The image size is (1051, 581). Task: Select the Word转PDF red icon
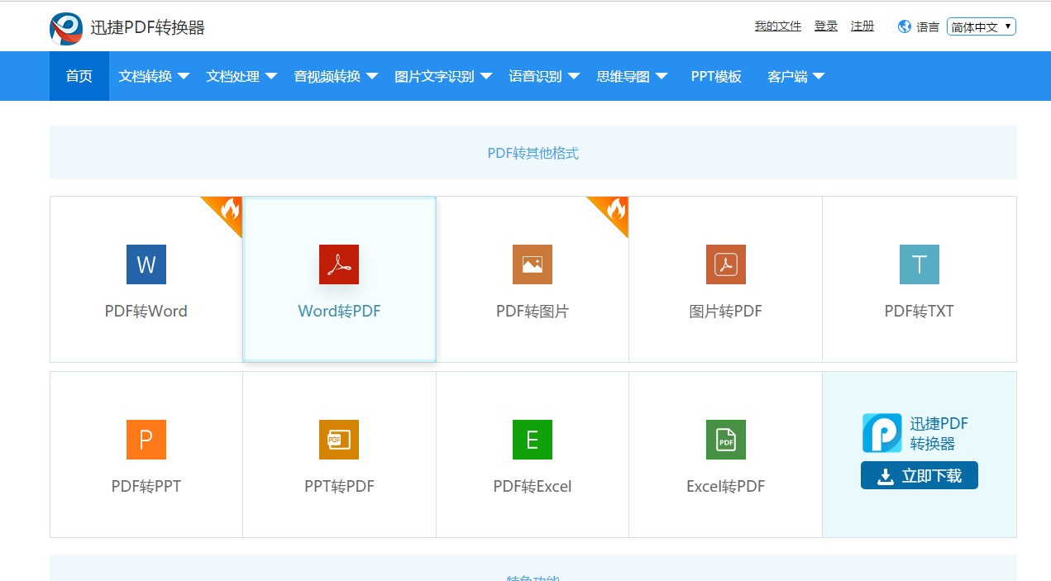tap(339, 264)
